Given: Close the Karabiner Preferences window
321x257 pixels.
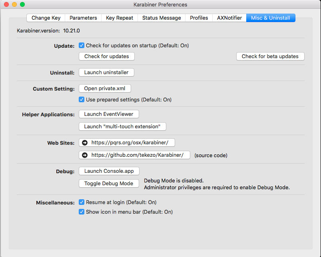Looking at the screenshot, I should pyautogui.click(x=6, y=4).
